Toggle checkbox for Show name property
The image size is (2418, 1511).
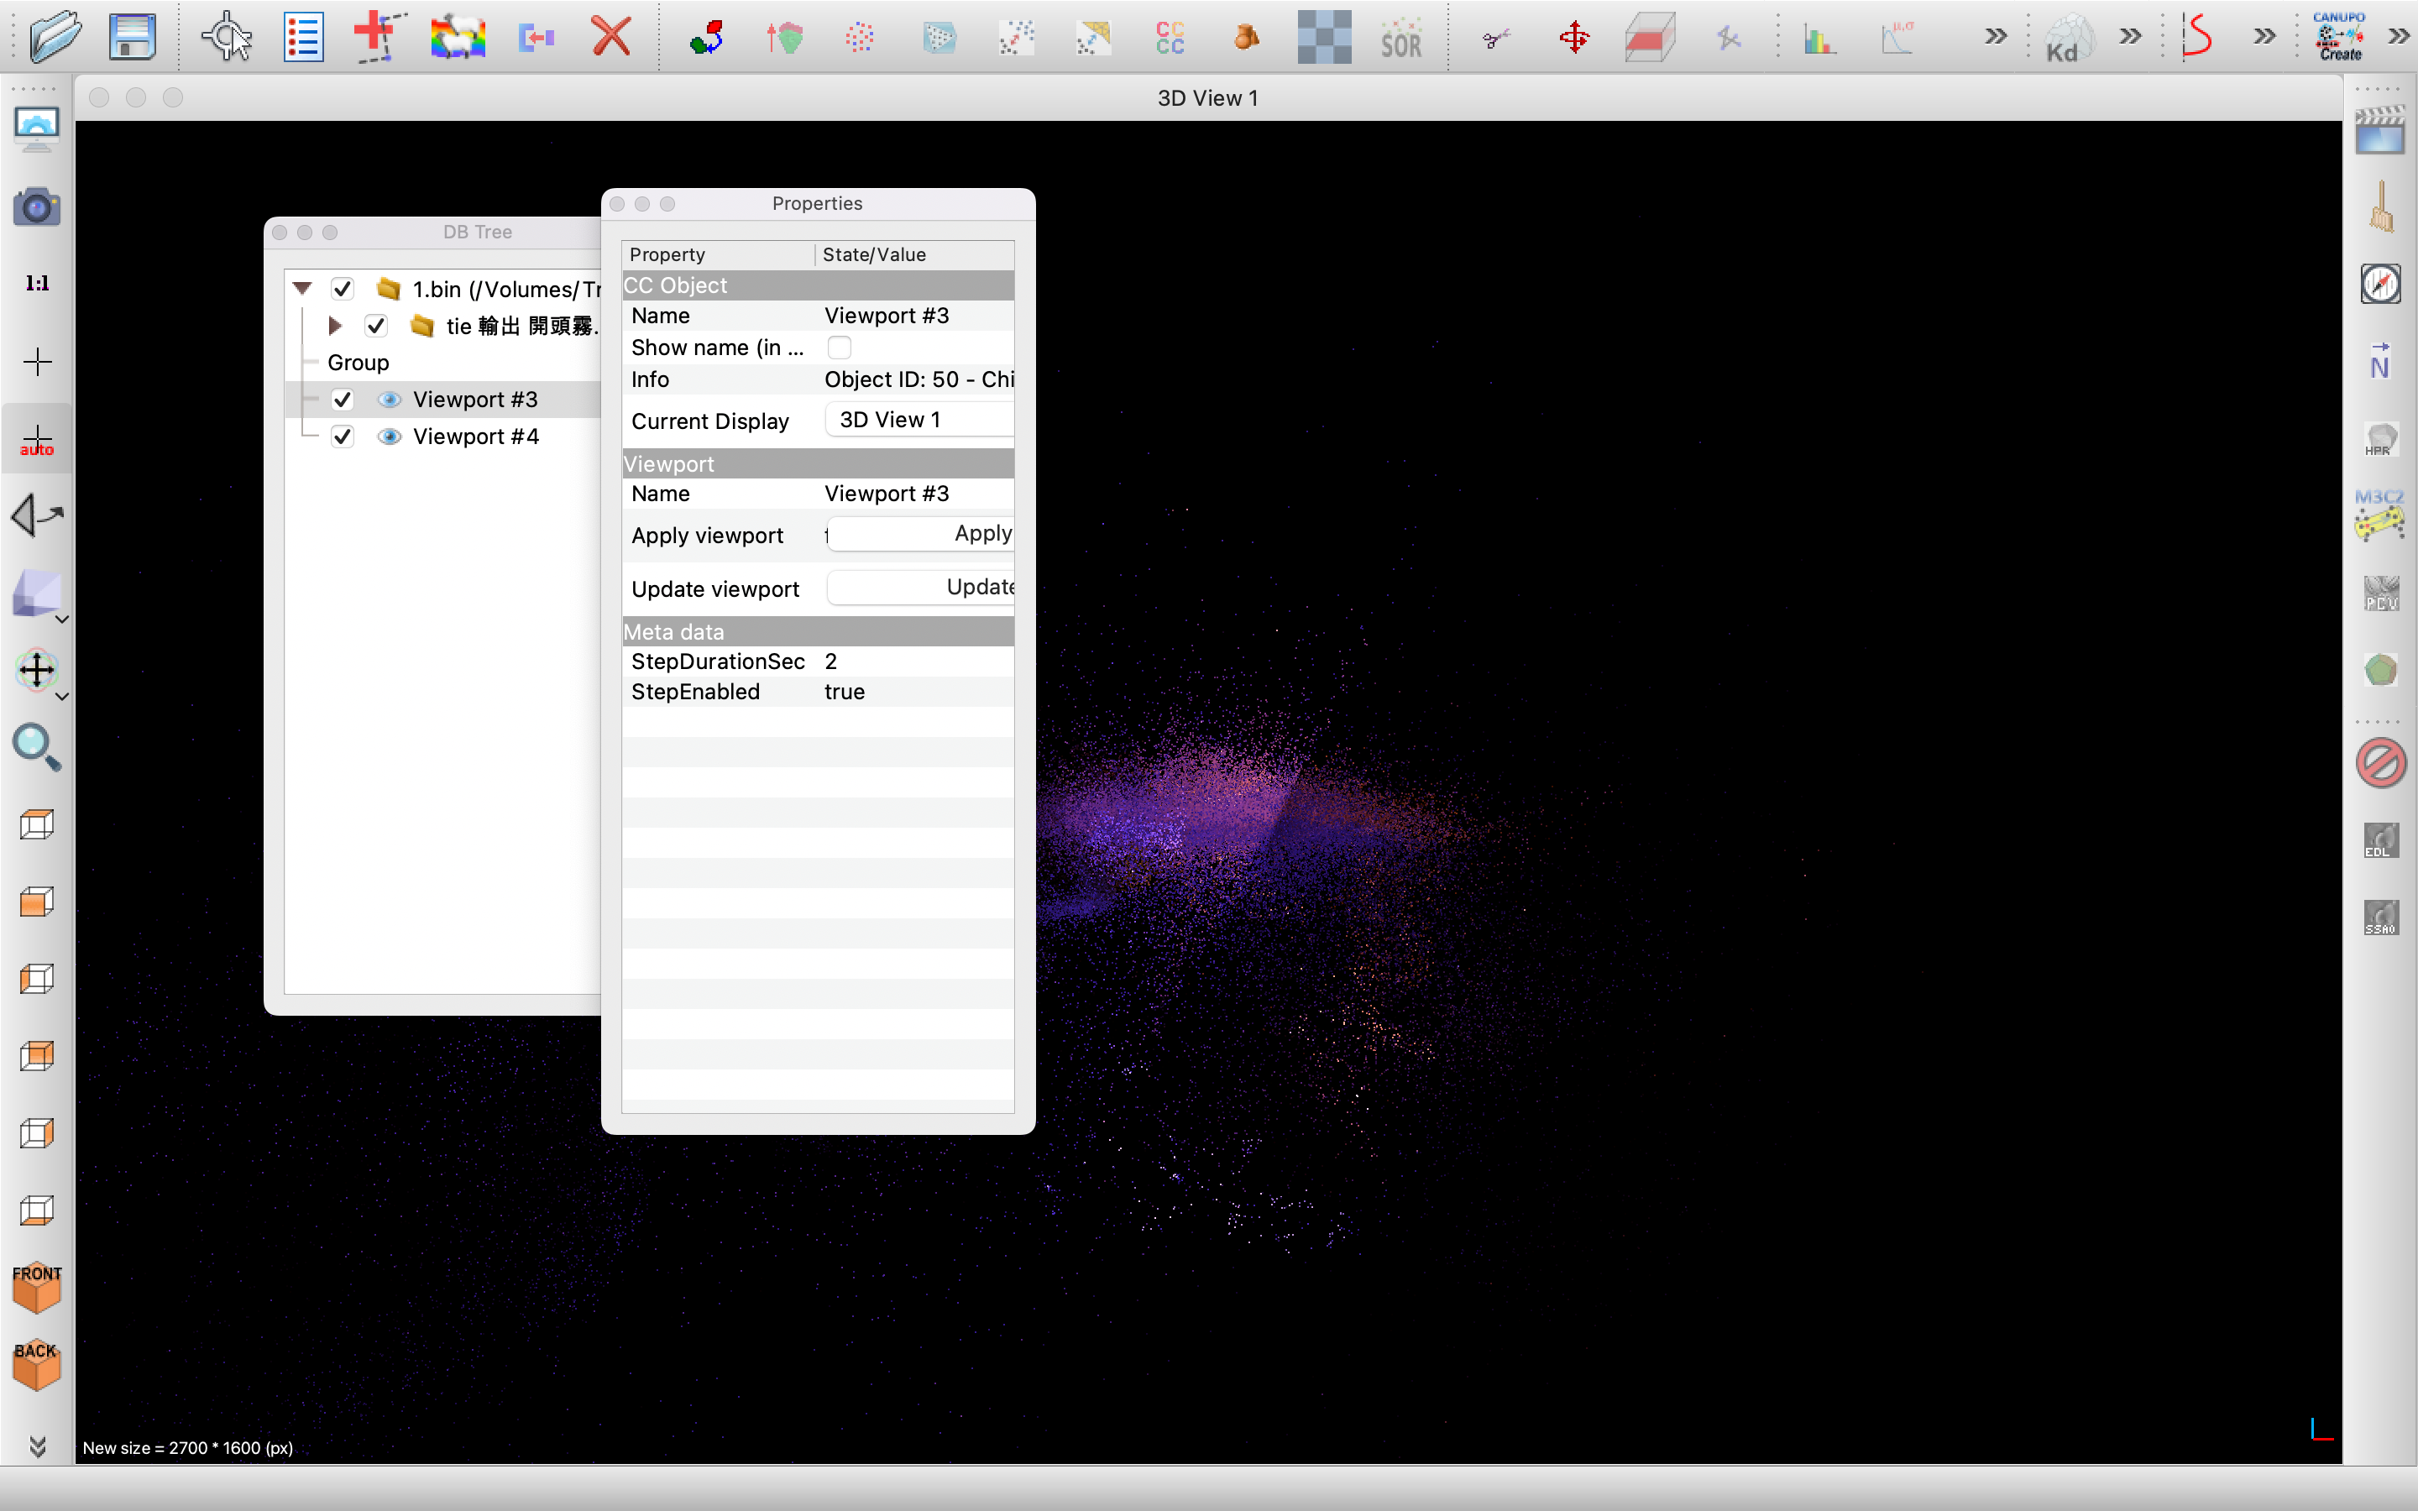pyautogui.click(x=839, y=348)
